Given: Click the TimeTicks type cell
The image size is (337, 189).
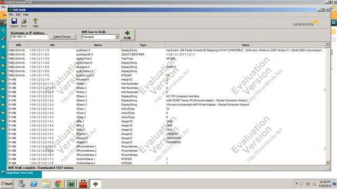Looking at the screenshot, I should click(127, 58).
